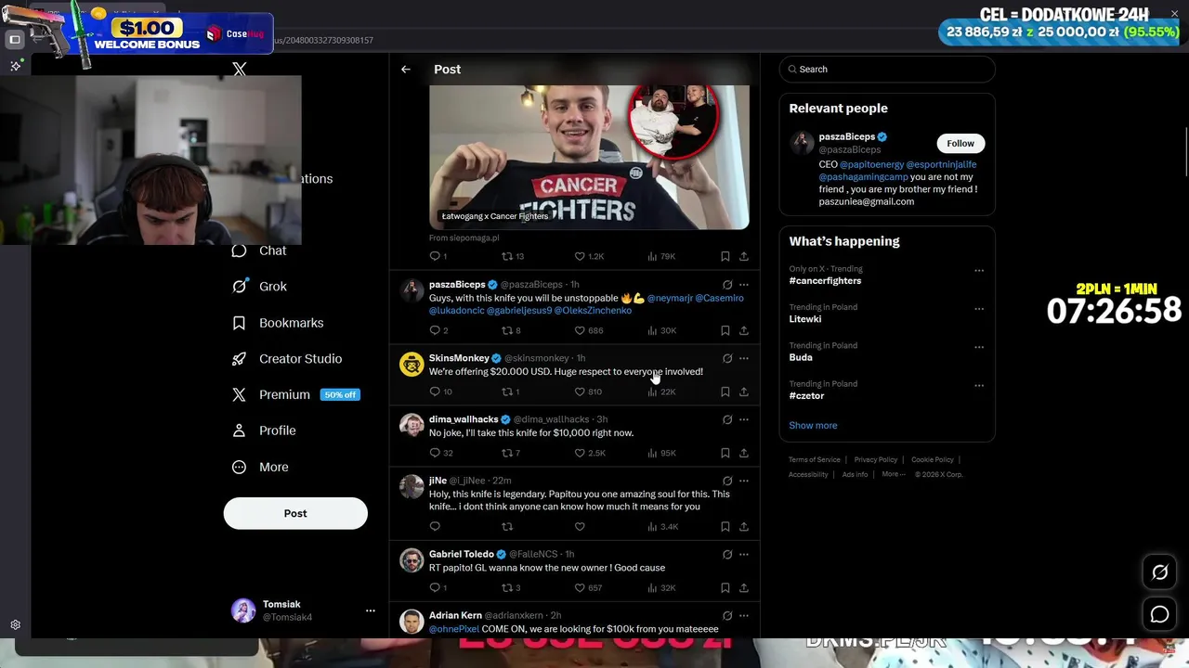
Task: Open Grok in the sidebar
Action: [x=259, y=287]
